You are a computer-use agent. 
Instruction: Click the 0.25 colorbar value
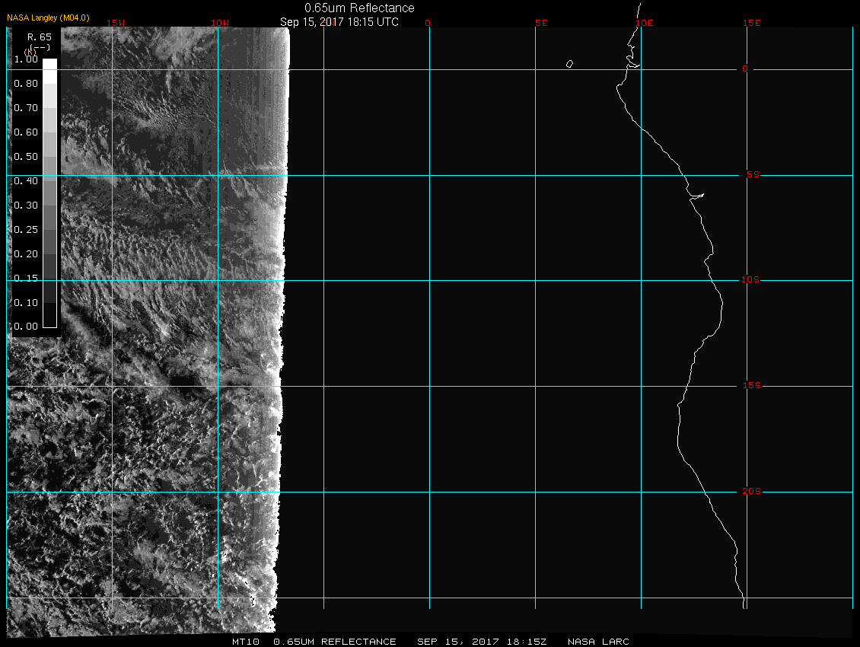coord(26,229)
